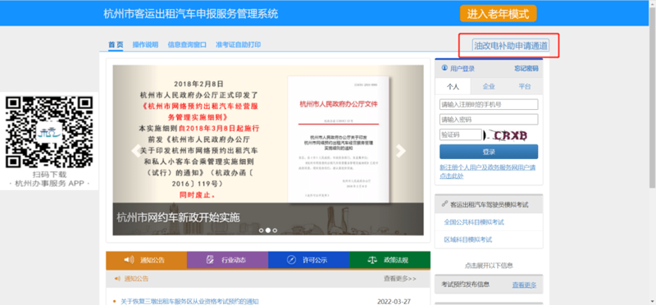Focus the password input field
The height and width of the screenshot is (305, 656).
pyautogui.click(x=489, y=120)
